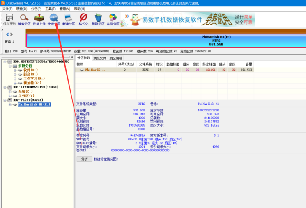Click the Analyze (分析) button
This screenshot has height=208, width=306.
tap(84, 159)
